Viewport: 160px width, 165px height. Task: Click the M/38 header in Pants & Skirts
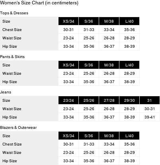[109, 65]
